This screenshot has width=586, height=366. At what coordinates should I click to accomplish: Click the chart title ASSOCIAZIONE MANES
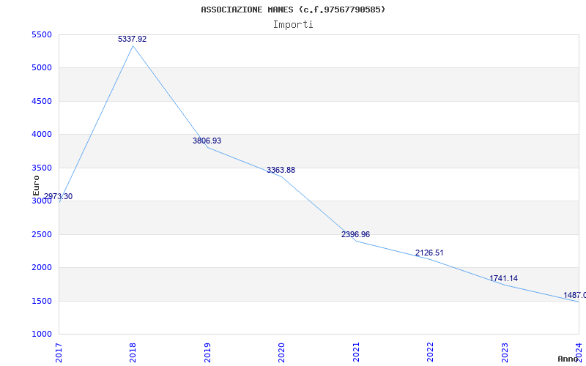[293, 10]
